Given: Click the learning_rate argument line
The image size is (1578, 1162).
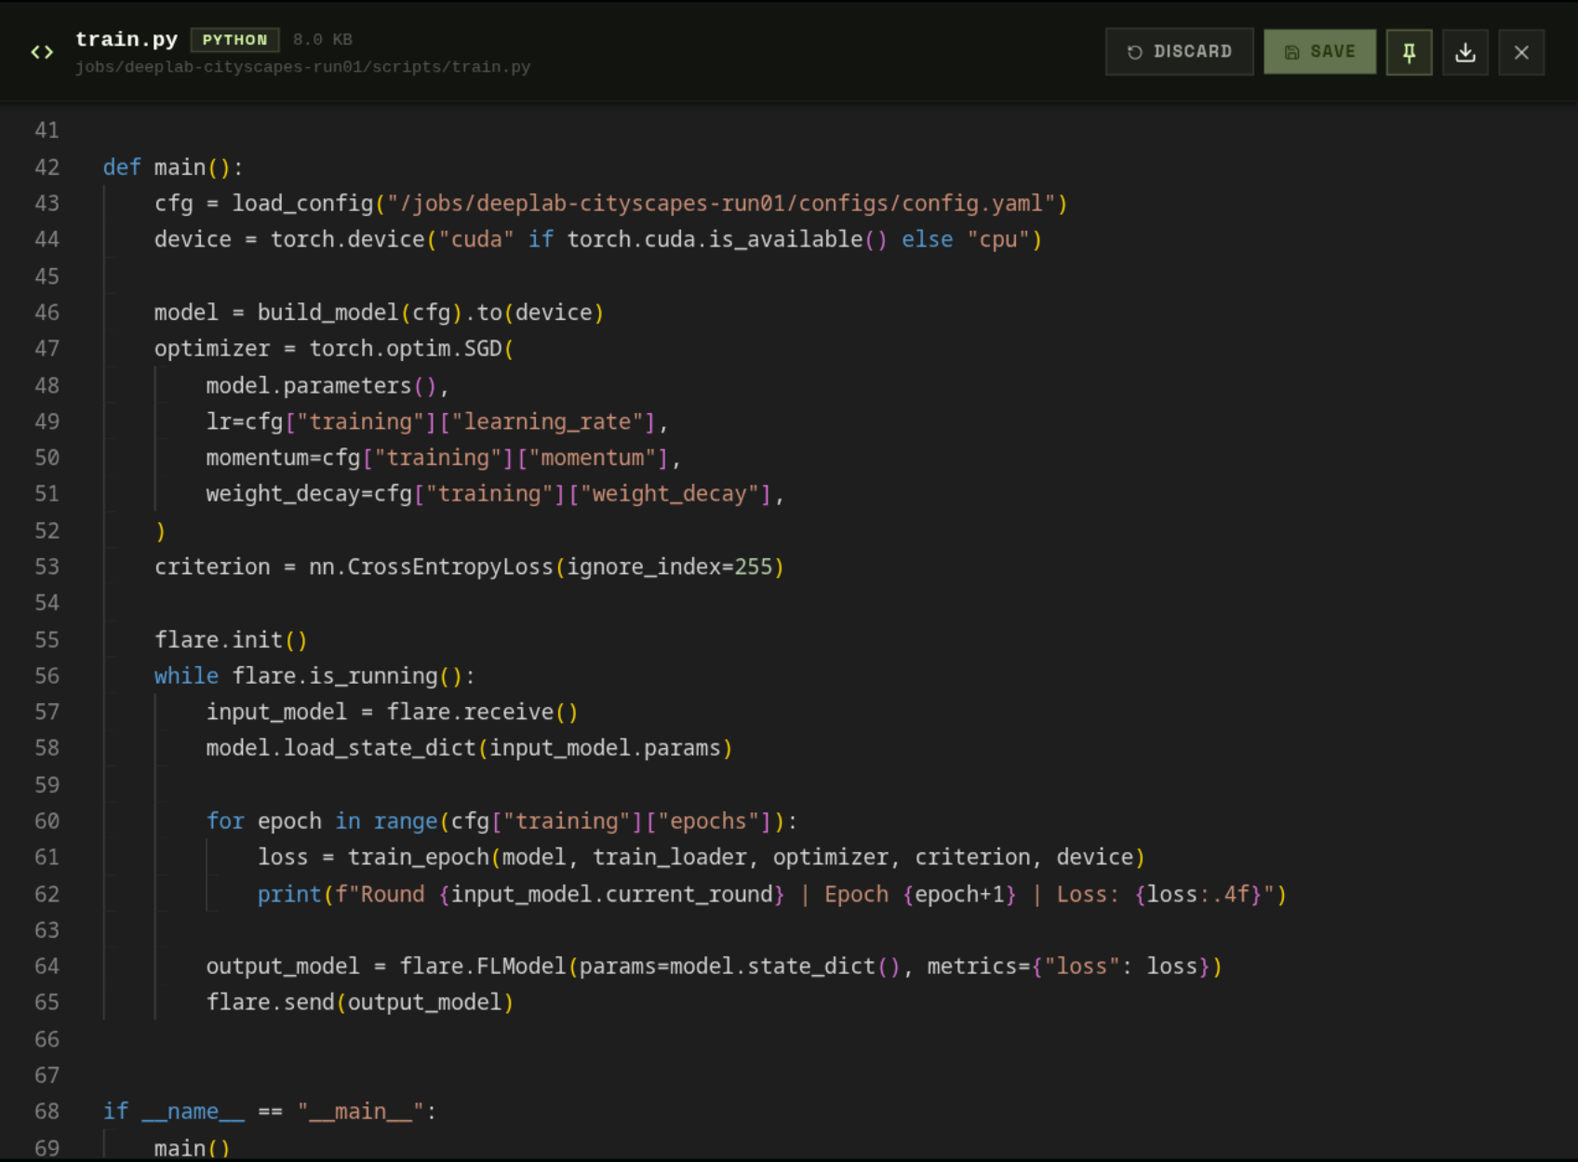Looking at the screenshot, I should pyautogui.click(x=436, y=421).
